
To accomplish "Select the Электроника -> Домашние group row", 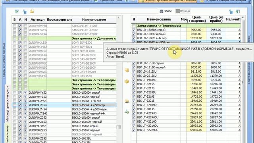I will (64, 39).
